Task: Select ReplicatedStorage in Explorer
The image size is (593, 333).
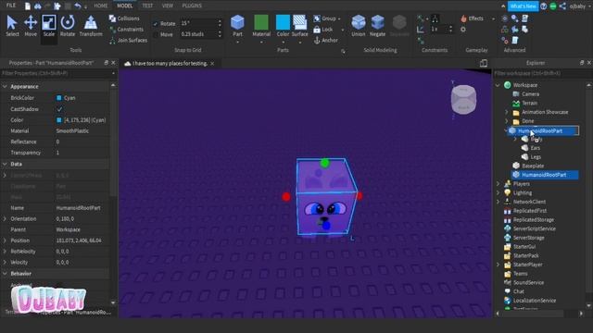Action: [534, 220]
